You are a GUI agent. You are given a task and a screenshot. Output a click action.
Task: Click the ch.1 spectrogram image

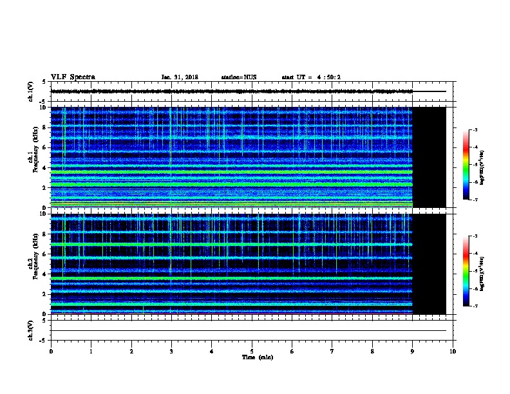coord(232,157)
